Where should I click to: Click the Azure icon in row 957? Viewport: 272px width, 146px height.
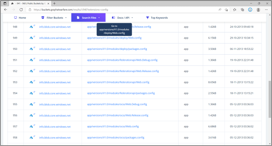click(31, 127)
